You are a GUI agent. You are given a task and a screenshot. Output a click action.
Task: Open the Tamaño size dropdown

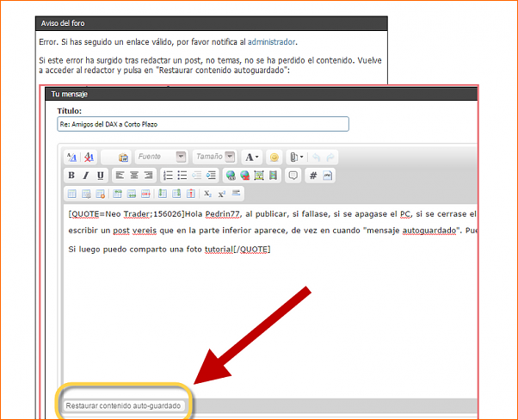tap(214, 157)
